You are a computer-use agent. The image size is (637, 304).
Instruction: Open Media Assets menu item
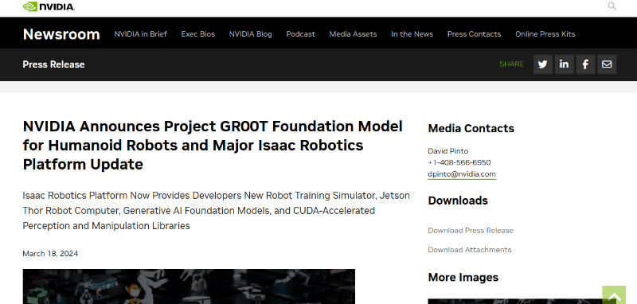pos(353,34)
